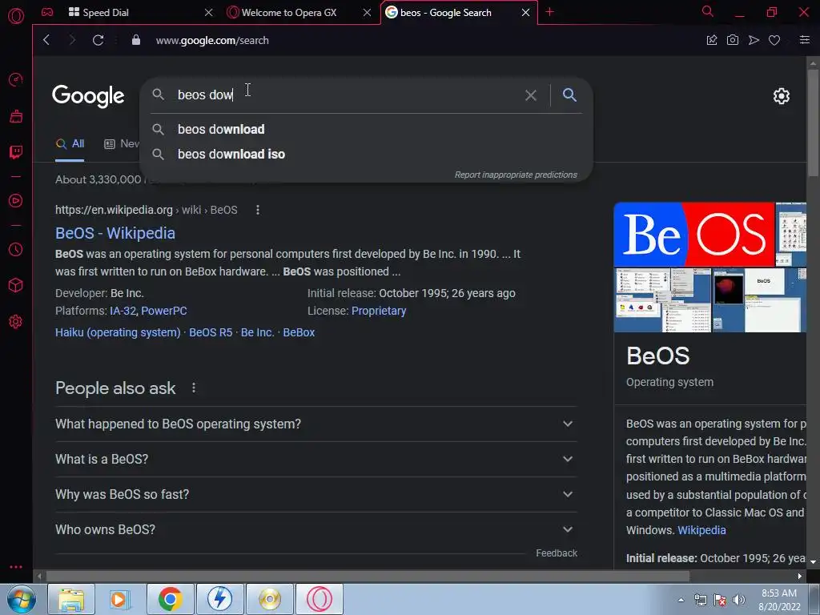Click in the Google search input field
This screenshot has height=615, width=820.
pos(345,94)
